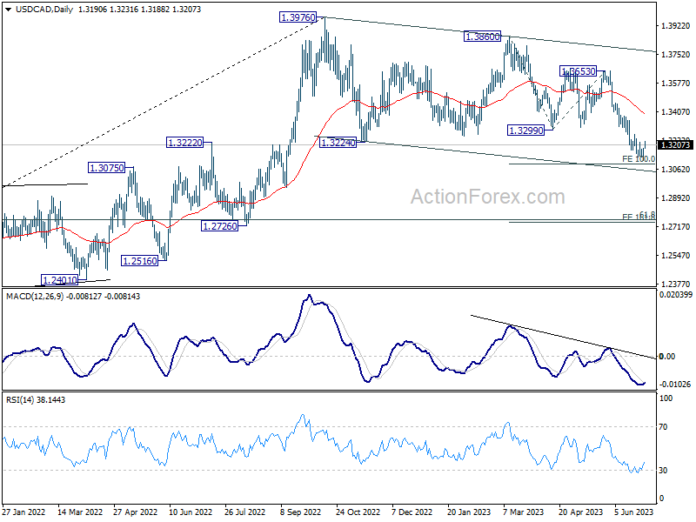Select the 1.27260 price label
Screen dimensions: 696x522
click(x=219, y=226)
